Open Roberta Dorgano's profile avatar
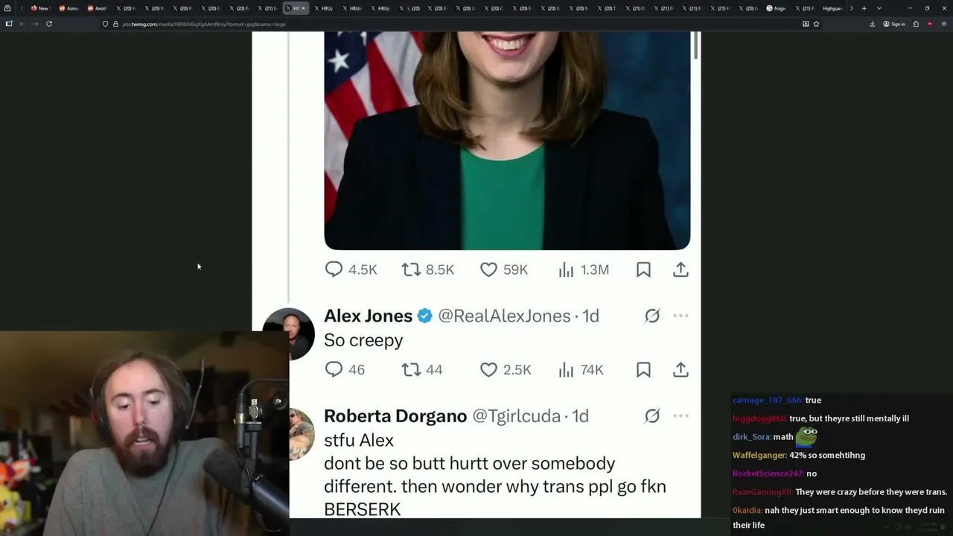This screenshot has height=536, width=953. coord(302,434)
